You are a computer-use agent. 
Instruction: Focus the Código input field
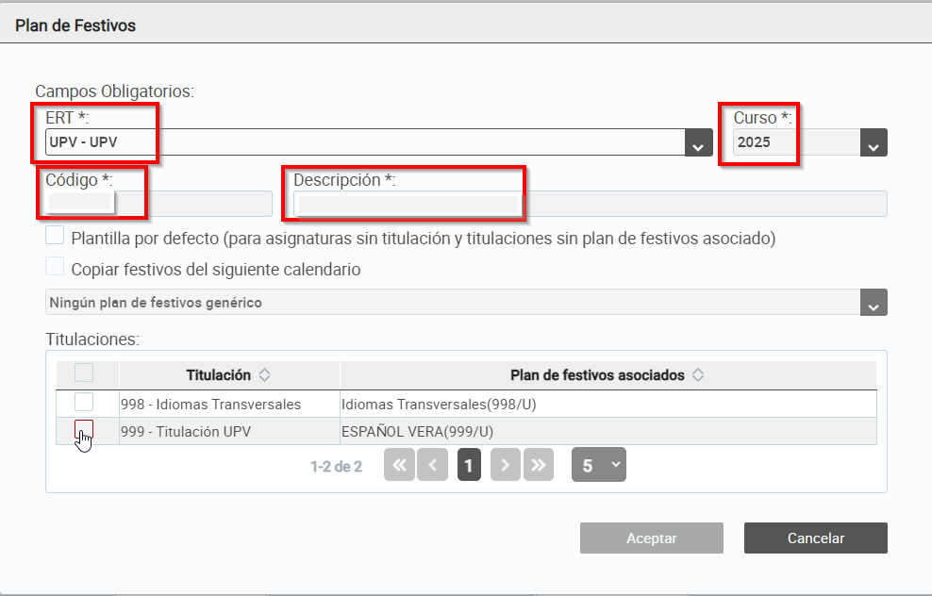point(158,204)
